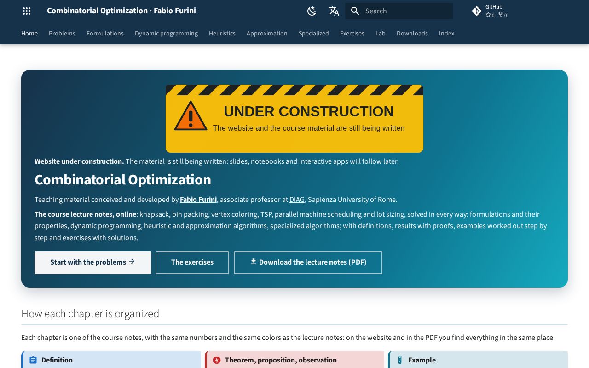Viewport: 589px width, 368px height.
Task: Click the GitHub forks count
Action: 502,15
